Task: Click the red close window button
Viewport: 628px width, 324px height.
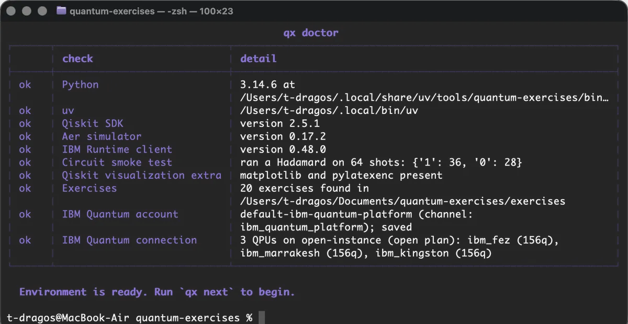Action: pos(12,11)
